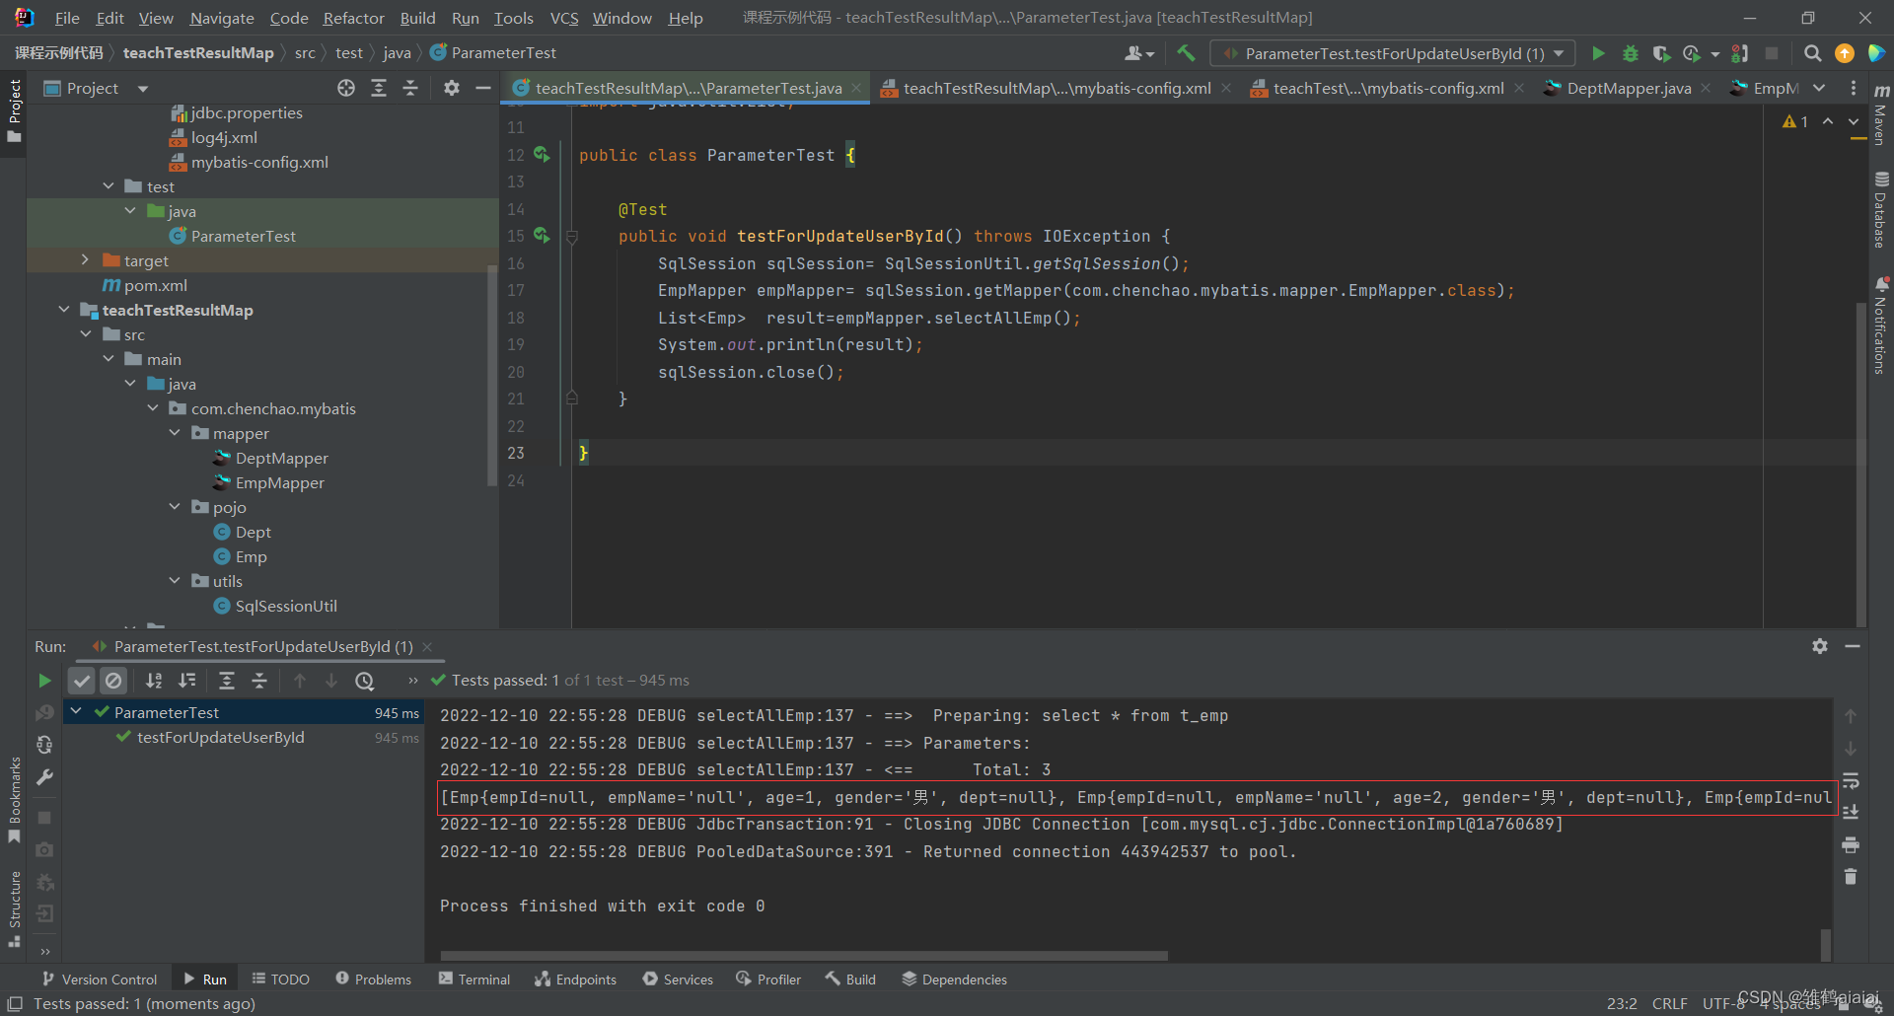Print console output icon
Image resolution: width=1894 pixels, height=1016 pixels.
tap(1851, 845)
